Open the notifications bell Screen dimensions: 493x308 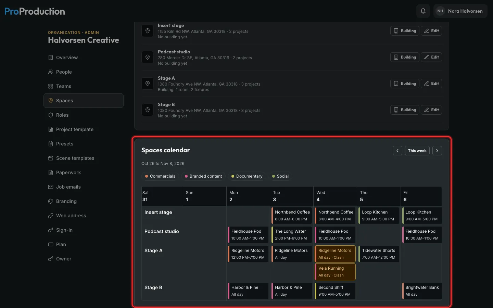423,11
